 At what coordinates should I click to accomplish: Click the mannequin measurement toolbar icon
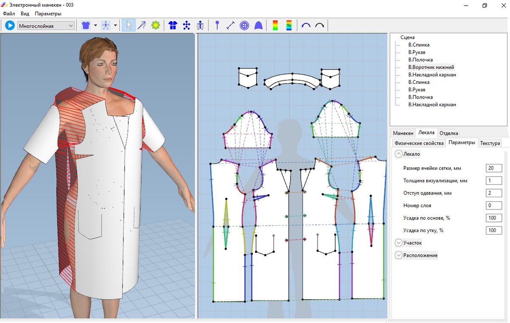click(x=200, y=25)
